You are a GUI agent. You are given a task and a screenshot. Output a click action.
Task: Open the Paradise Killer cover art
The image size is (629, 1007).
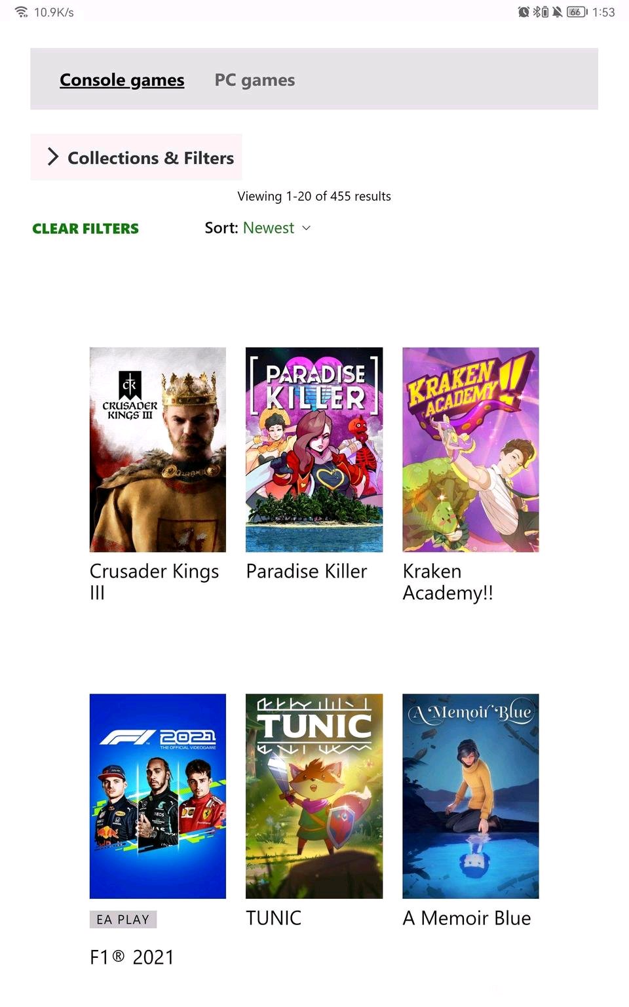[x=314, y=450]
